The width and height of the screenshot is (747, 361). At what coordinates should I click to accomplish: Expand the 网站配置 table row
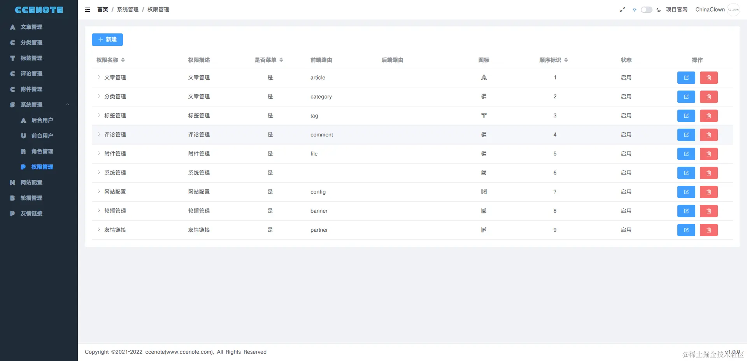coord(99,192)
